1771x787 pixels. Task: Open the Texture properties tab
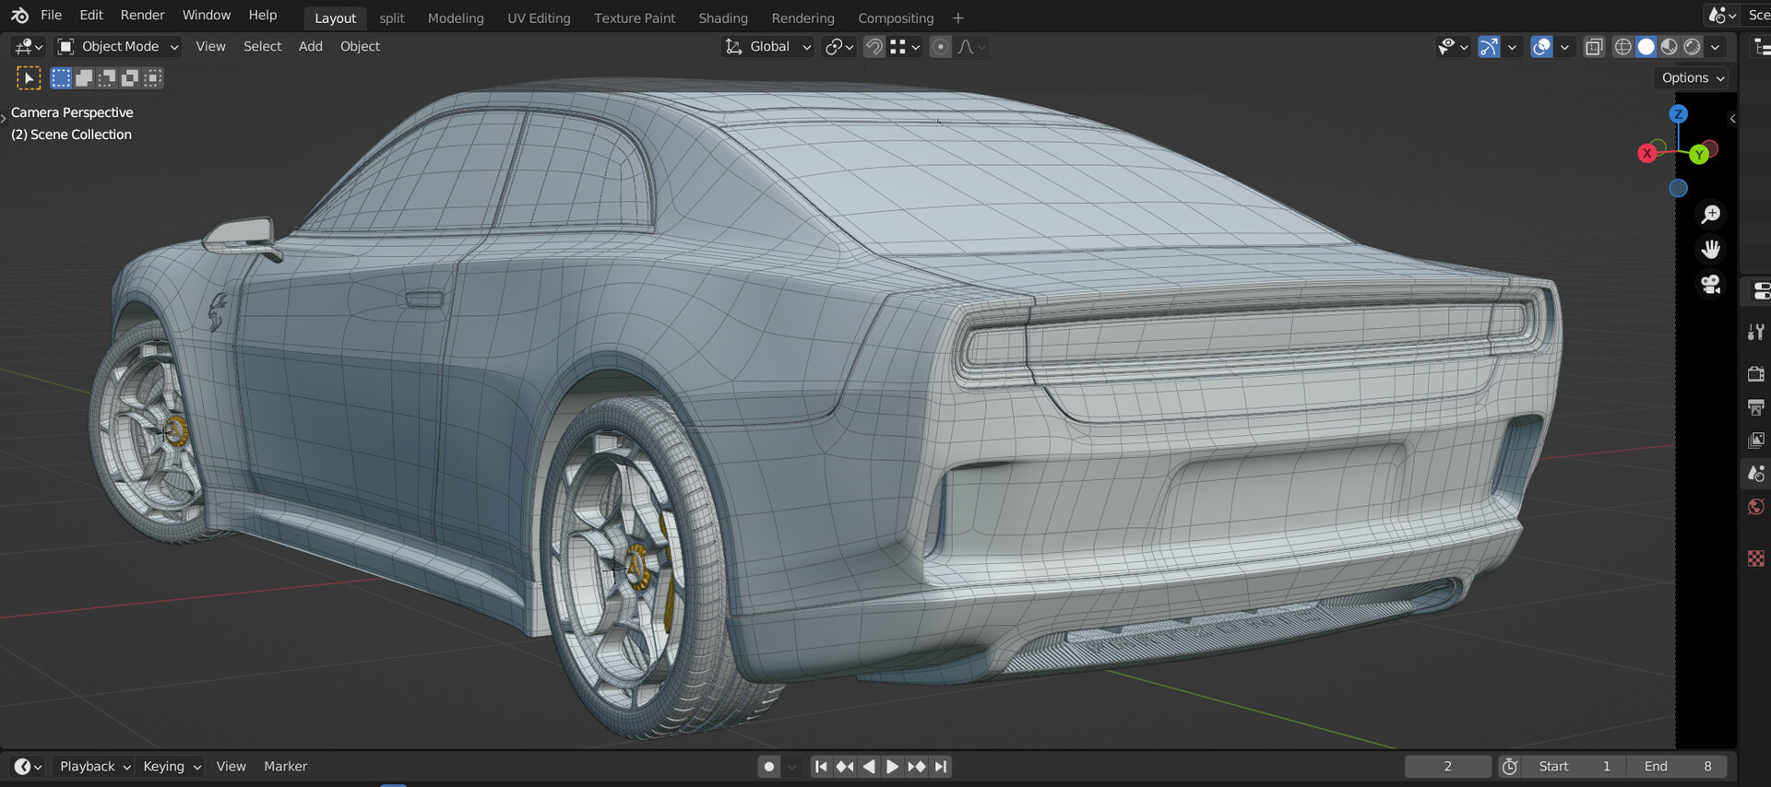point(1756,558)
